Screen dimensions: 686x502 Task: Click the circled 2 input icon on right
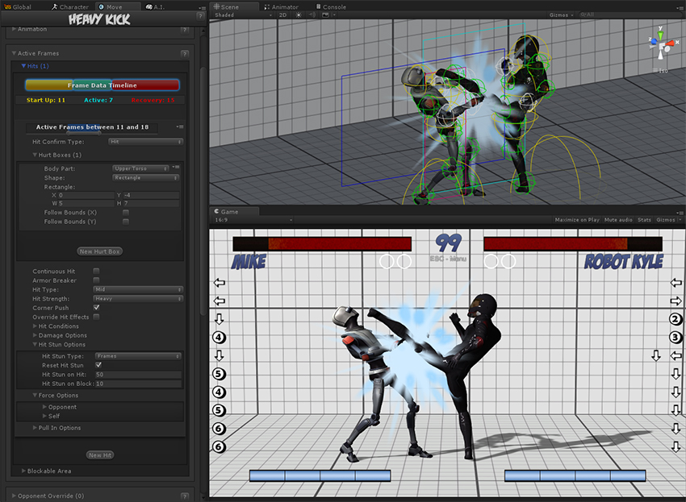click(x=676, y=319)
